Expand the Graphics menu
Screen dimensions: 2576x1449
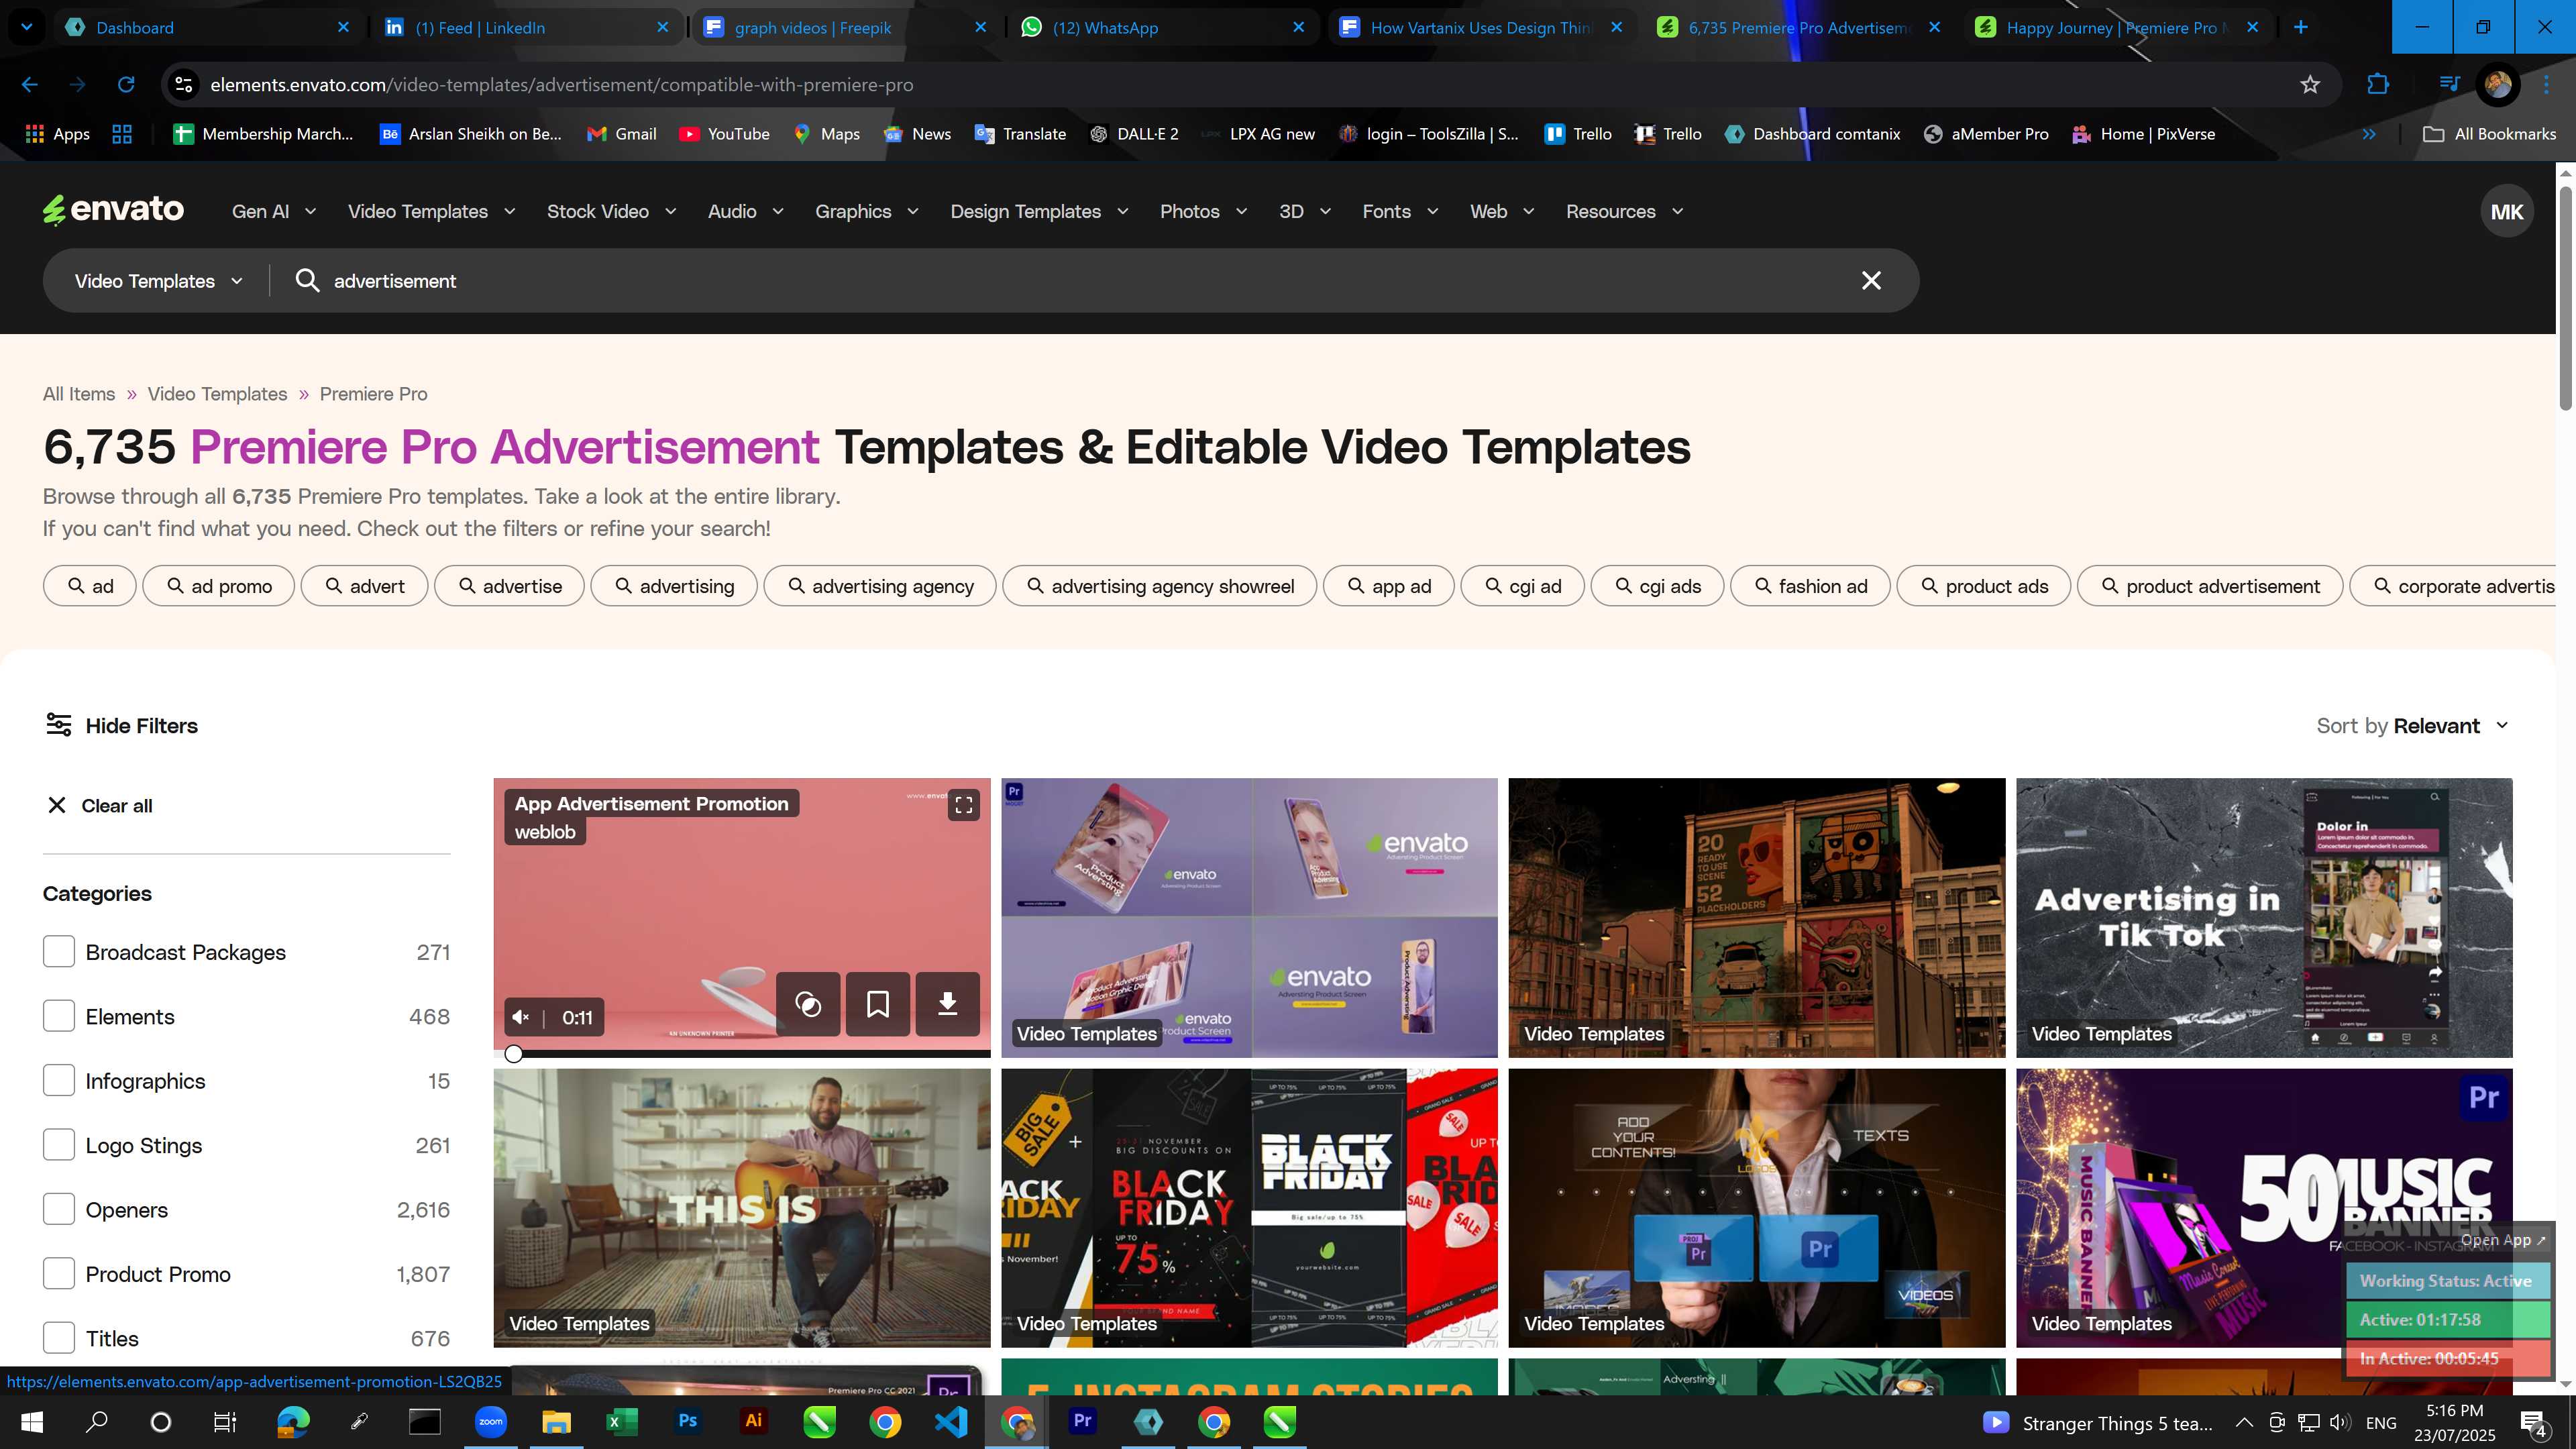[x=866, y=211]
